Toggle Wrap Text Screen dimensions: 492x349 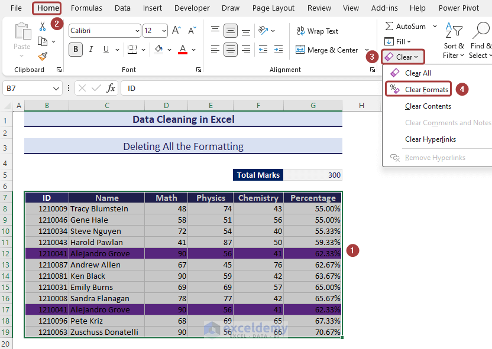tap(317, 31)
